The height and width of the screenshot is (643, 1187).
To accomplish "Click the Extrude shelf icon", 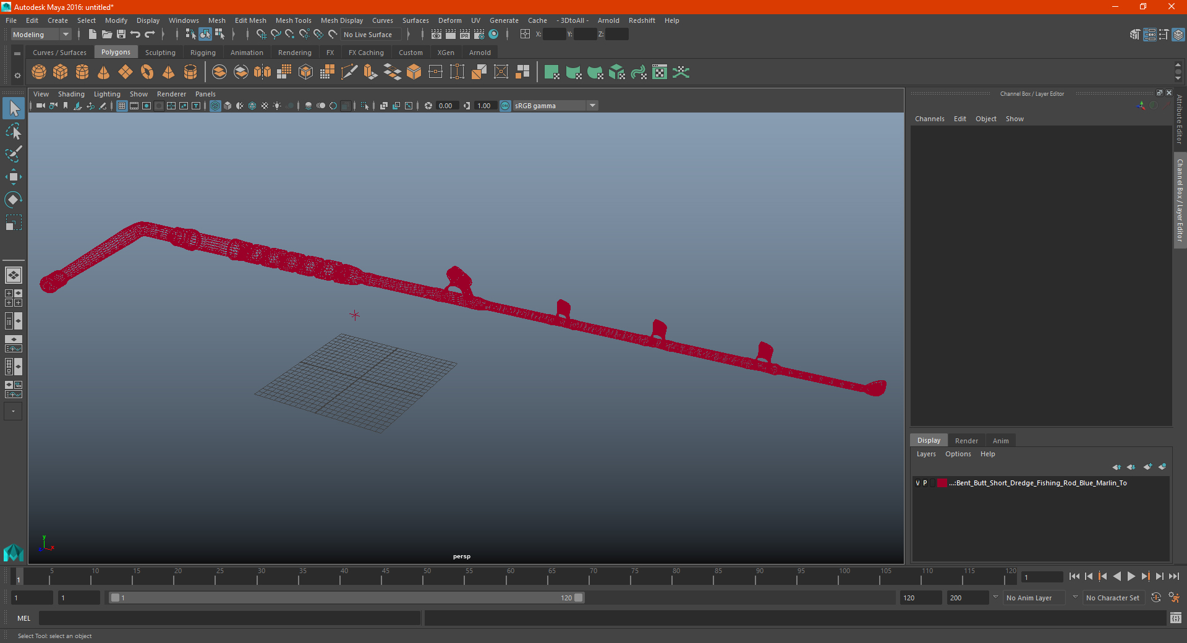I will [x=370, y=72].
